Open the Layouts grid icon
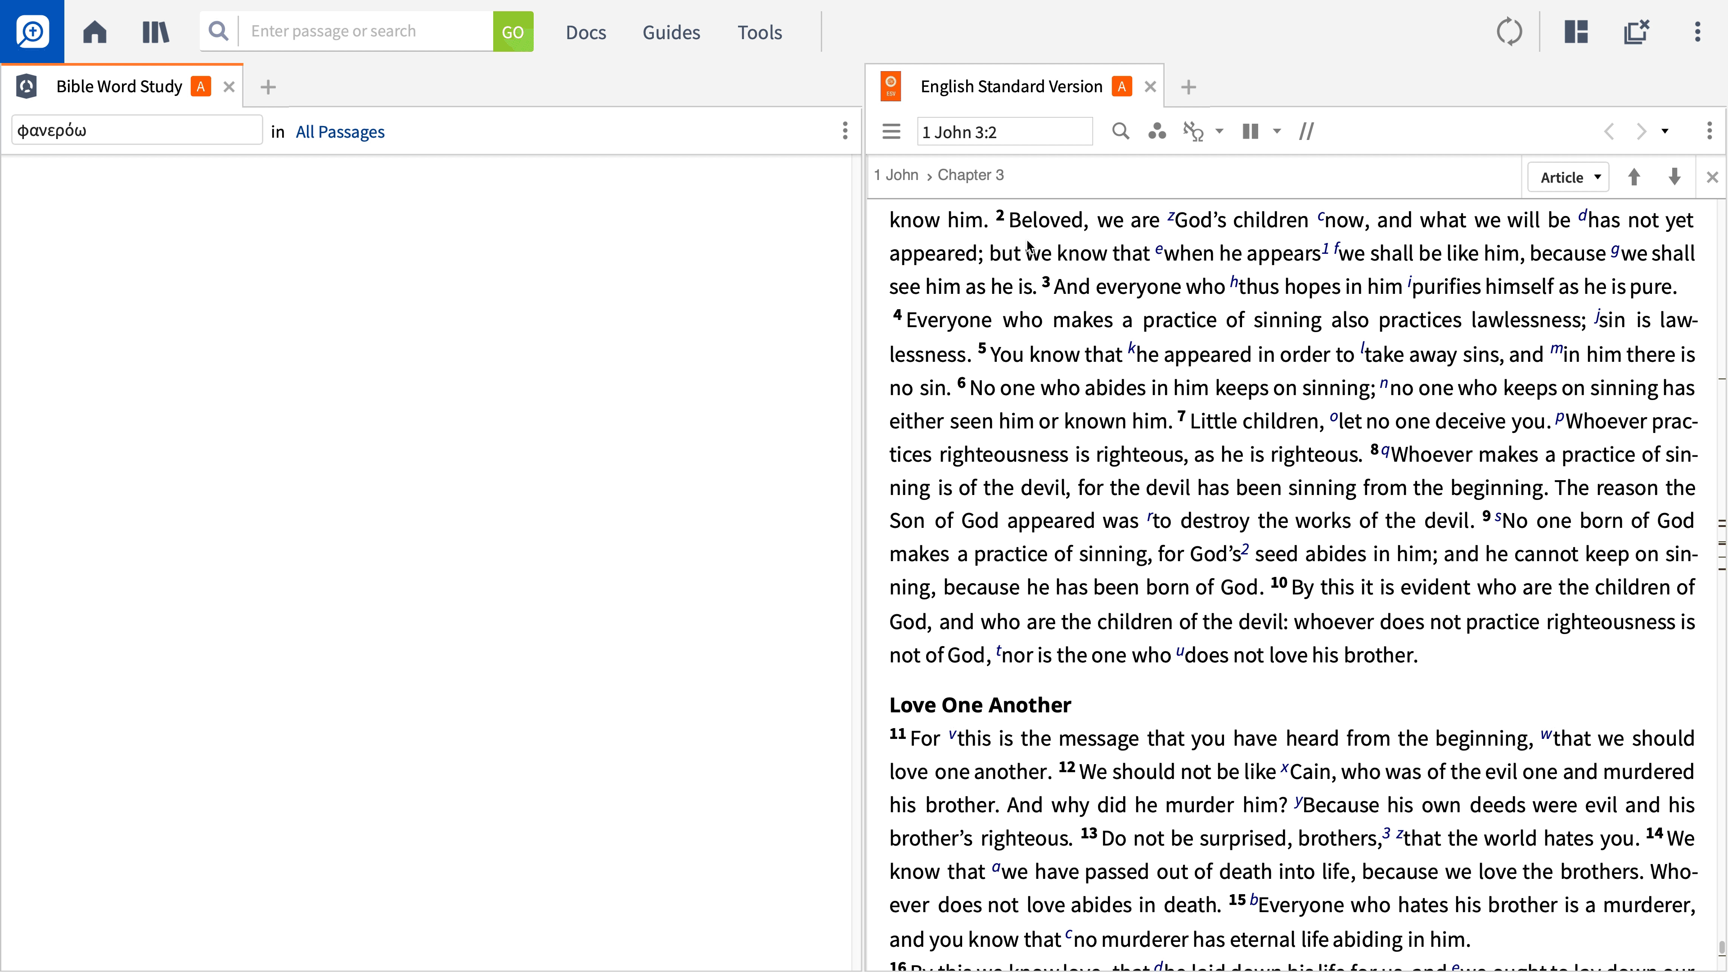1728x972 pixels. [1576, 31]
